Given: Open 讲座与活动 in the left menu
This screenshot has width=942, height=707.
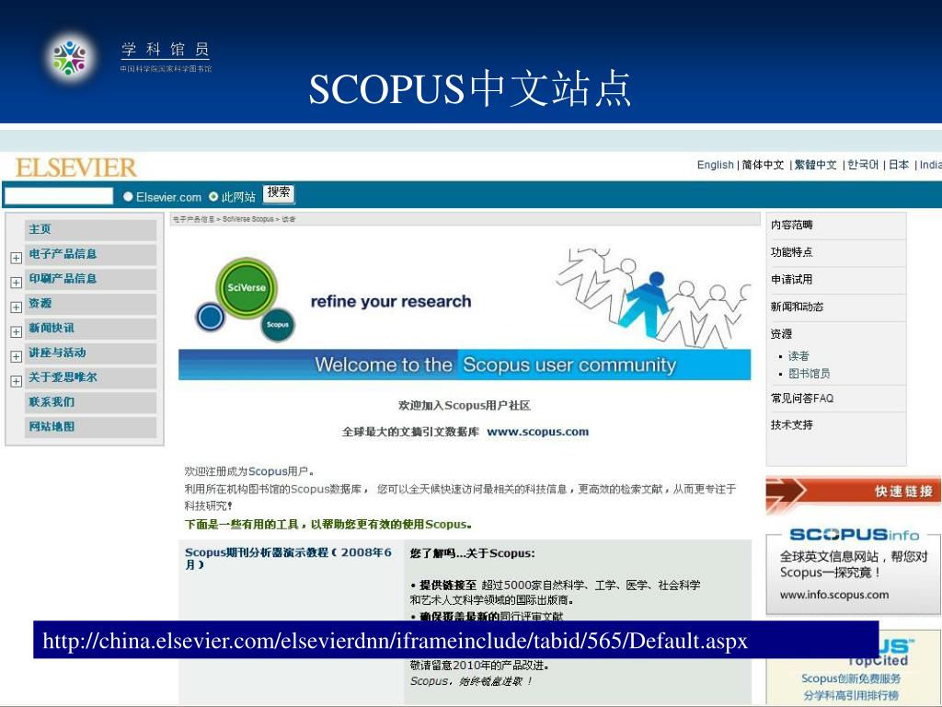Looking at the screenshot, I should [x=91, y=353].
